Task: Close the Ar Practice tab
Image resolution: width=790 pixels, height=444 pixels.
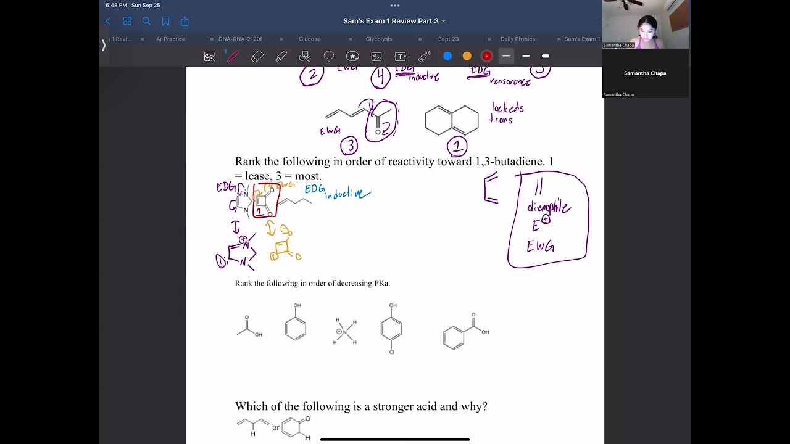Action: coord(143,39)
